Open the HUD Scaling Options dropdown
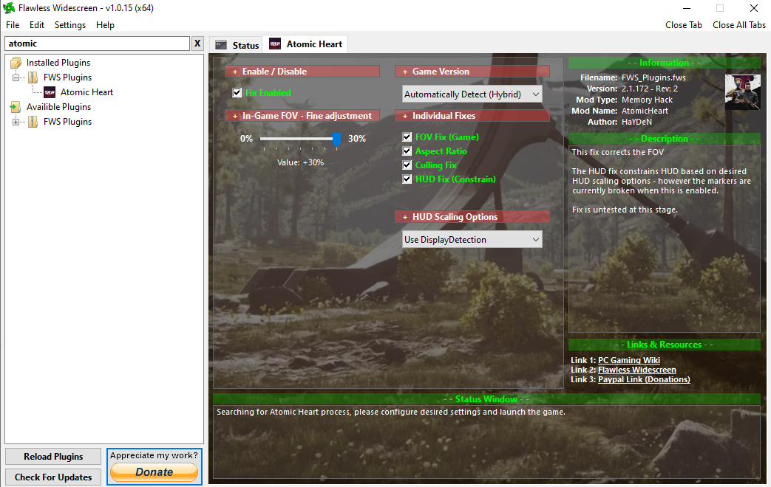The image size is (771, 487). pyautogui.click(x=472, y=240)
